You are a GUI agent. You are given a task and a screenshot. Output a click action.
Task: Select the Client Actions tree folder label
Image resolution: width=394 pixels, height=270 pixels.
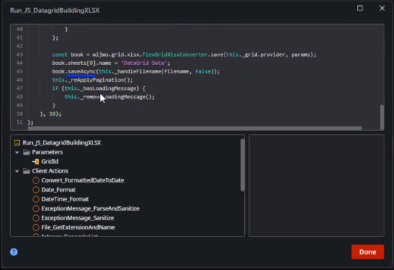[50, 171]
